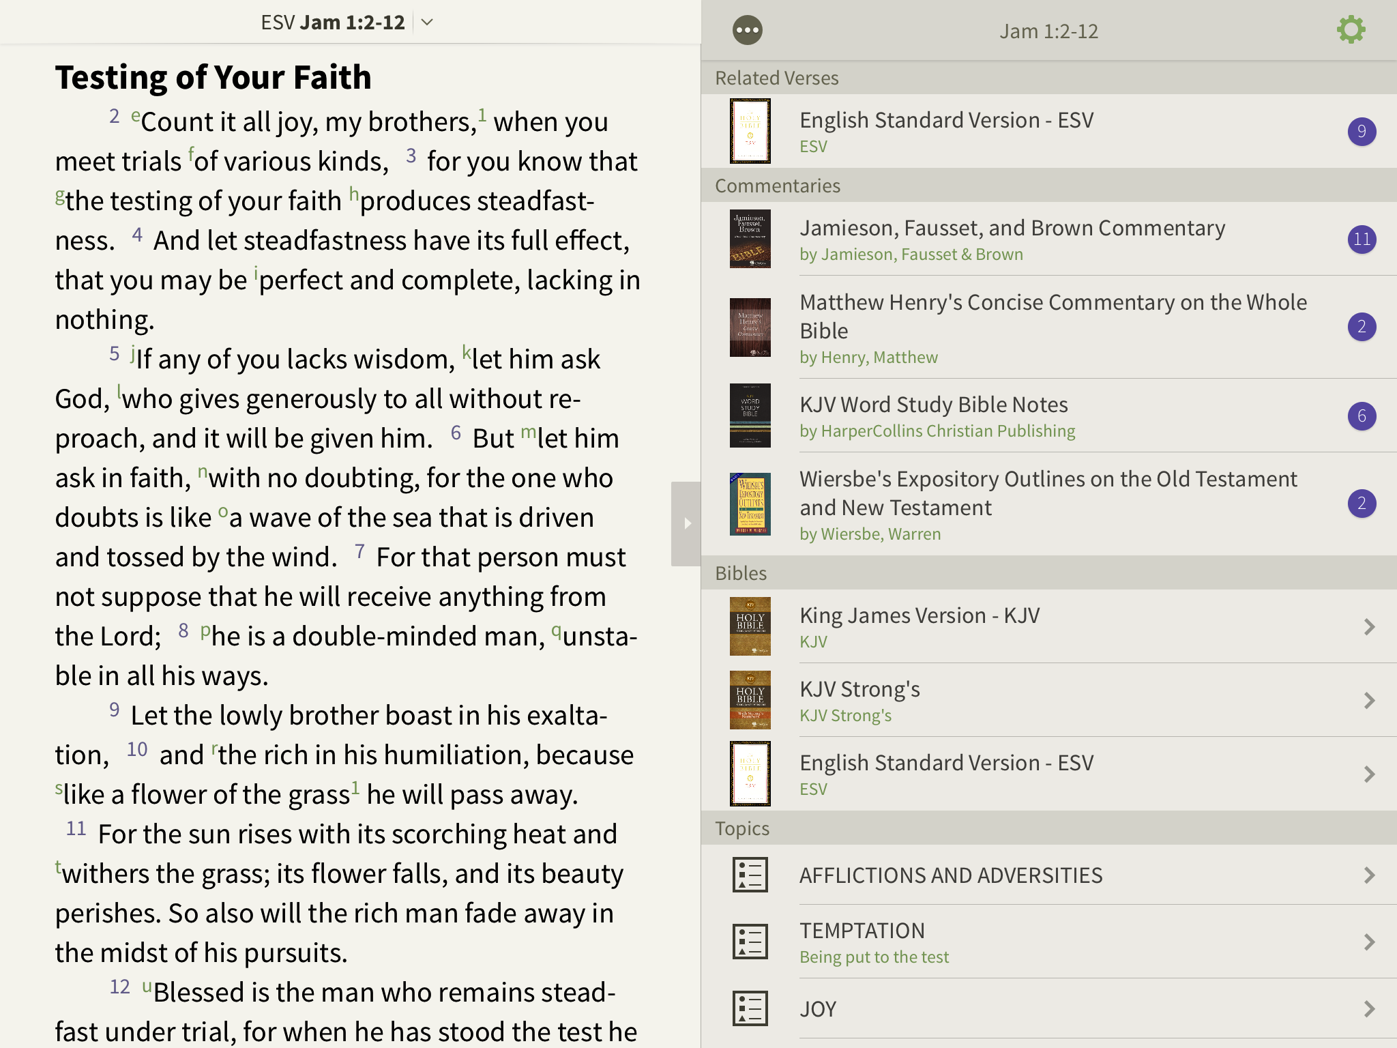Select verse number 12
The width and height of the screenshot is (1397, 1048).
point(120,987)
